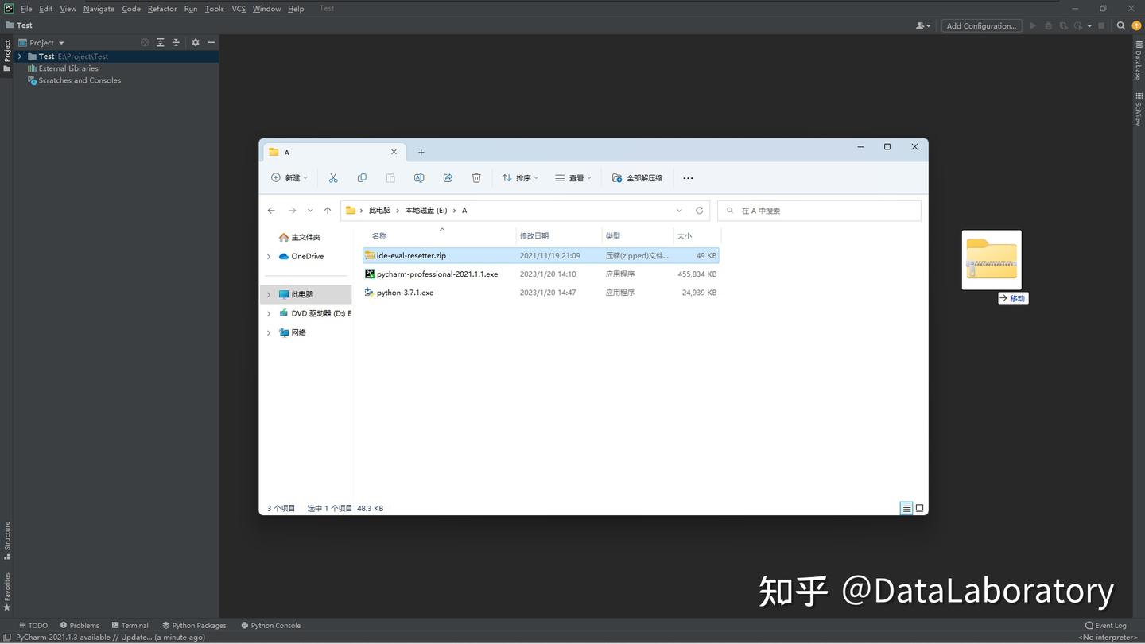Open the Python Console tool window
Image resolution: width=1145 pixels, height=644 pixels.
[x=276, y=625]
